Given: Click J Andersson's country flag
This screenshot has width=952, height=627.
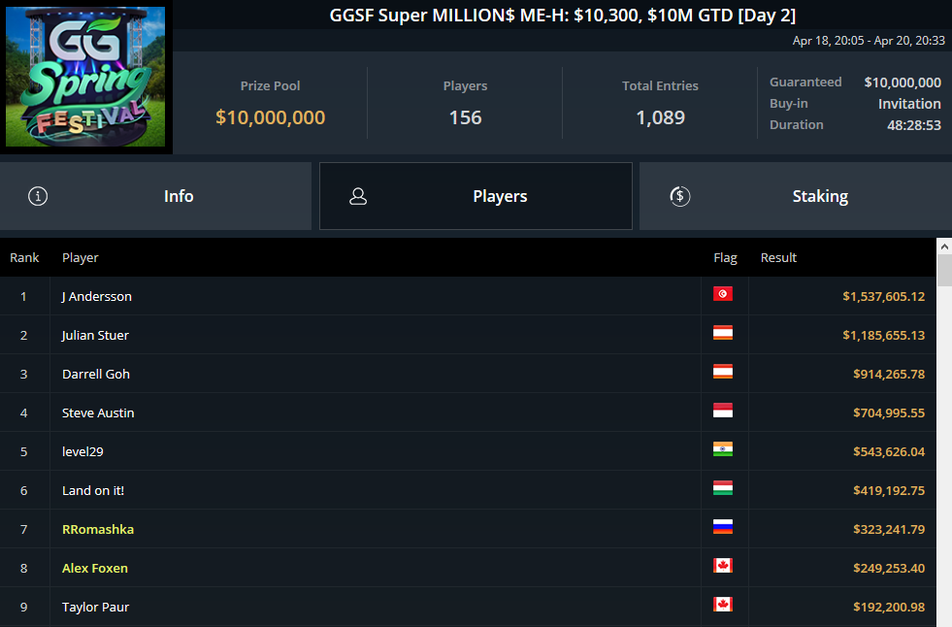Looking at the screenshot, I should tap(723, 294).
